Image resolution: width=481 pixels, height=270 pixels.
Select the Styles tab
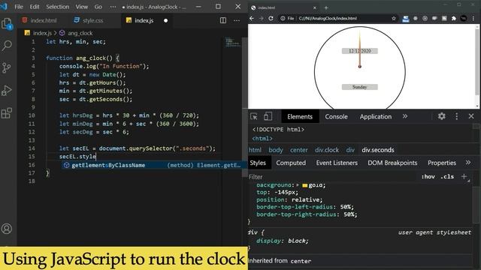(258, 163)
